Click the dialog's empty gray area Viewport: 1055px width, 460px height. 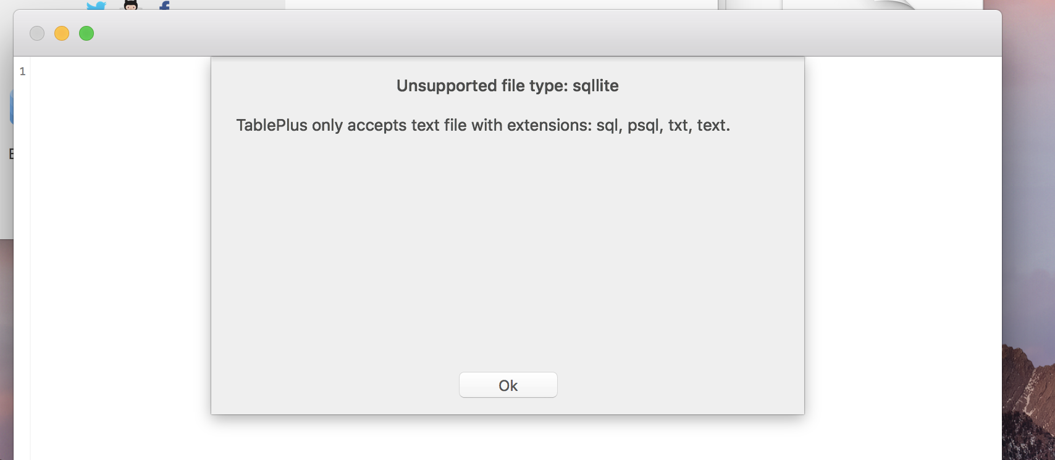tap(508, 247)
